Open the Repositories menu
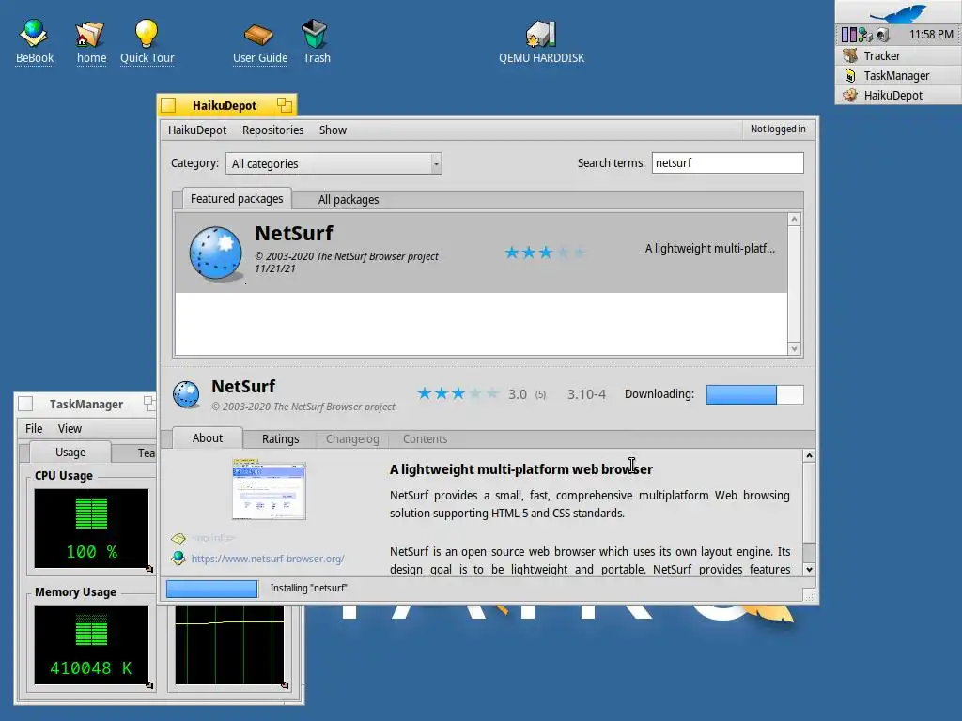The image size is (962, 721). [x=272, y=130]
